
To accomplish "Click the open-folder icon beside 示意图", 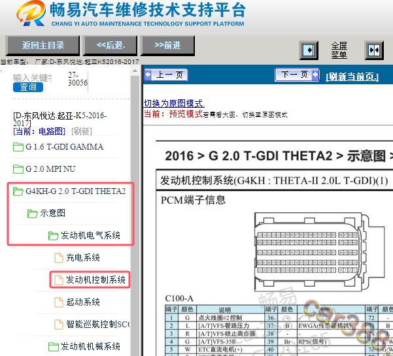I will [x=32, y=214].
